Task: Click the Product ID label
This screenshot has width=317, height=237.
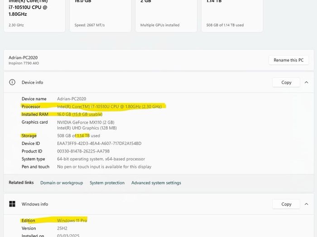Action: [x=32, y=151]
